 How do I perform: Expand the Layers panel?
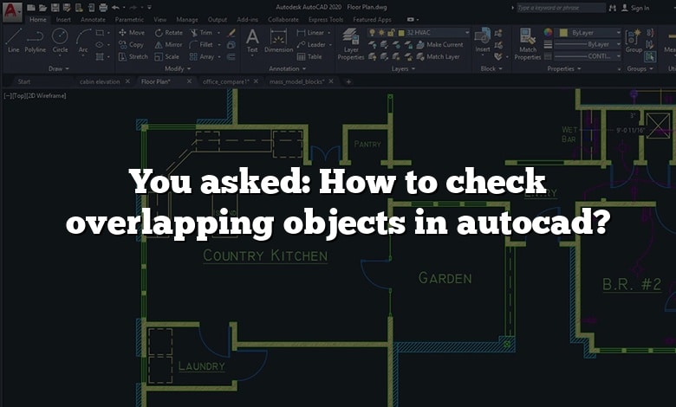pyautogui.click(x=403, y=68)
